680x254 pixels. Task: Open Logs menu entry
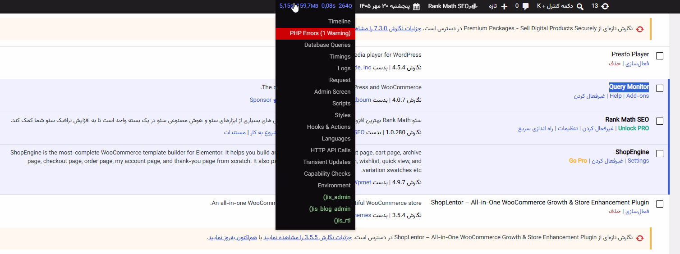[315, 68]
